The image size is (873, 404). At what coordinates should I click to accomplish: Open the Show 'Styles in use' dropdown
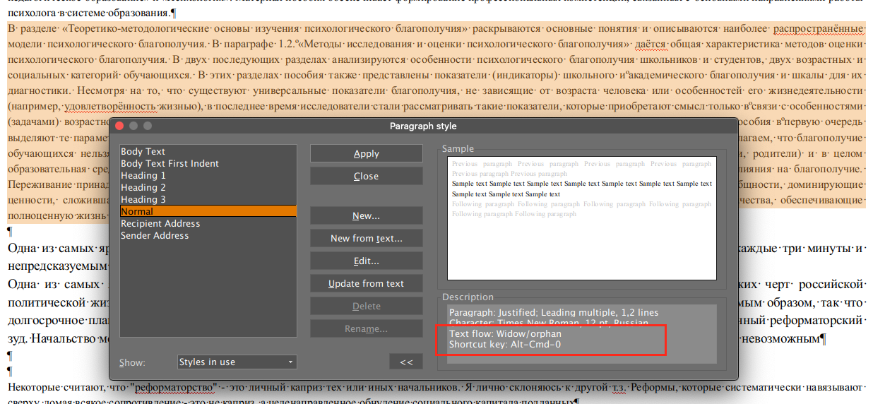click(237, 362)
